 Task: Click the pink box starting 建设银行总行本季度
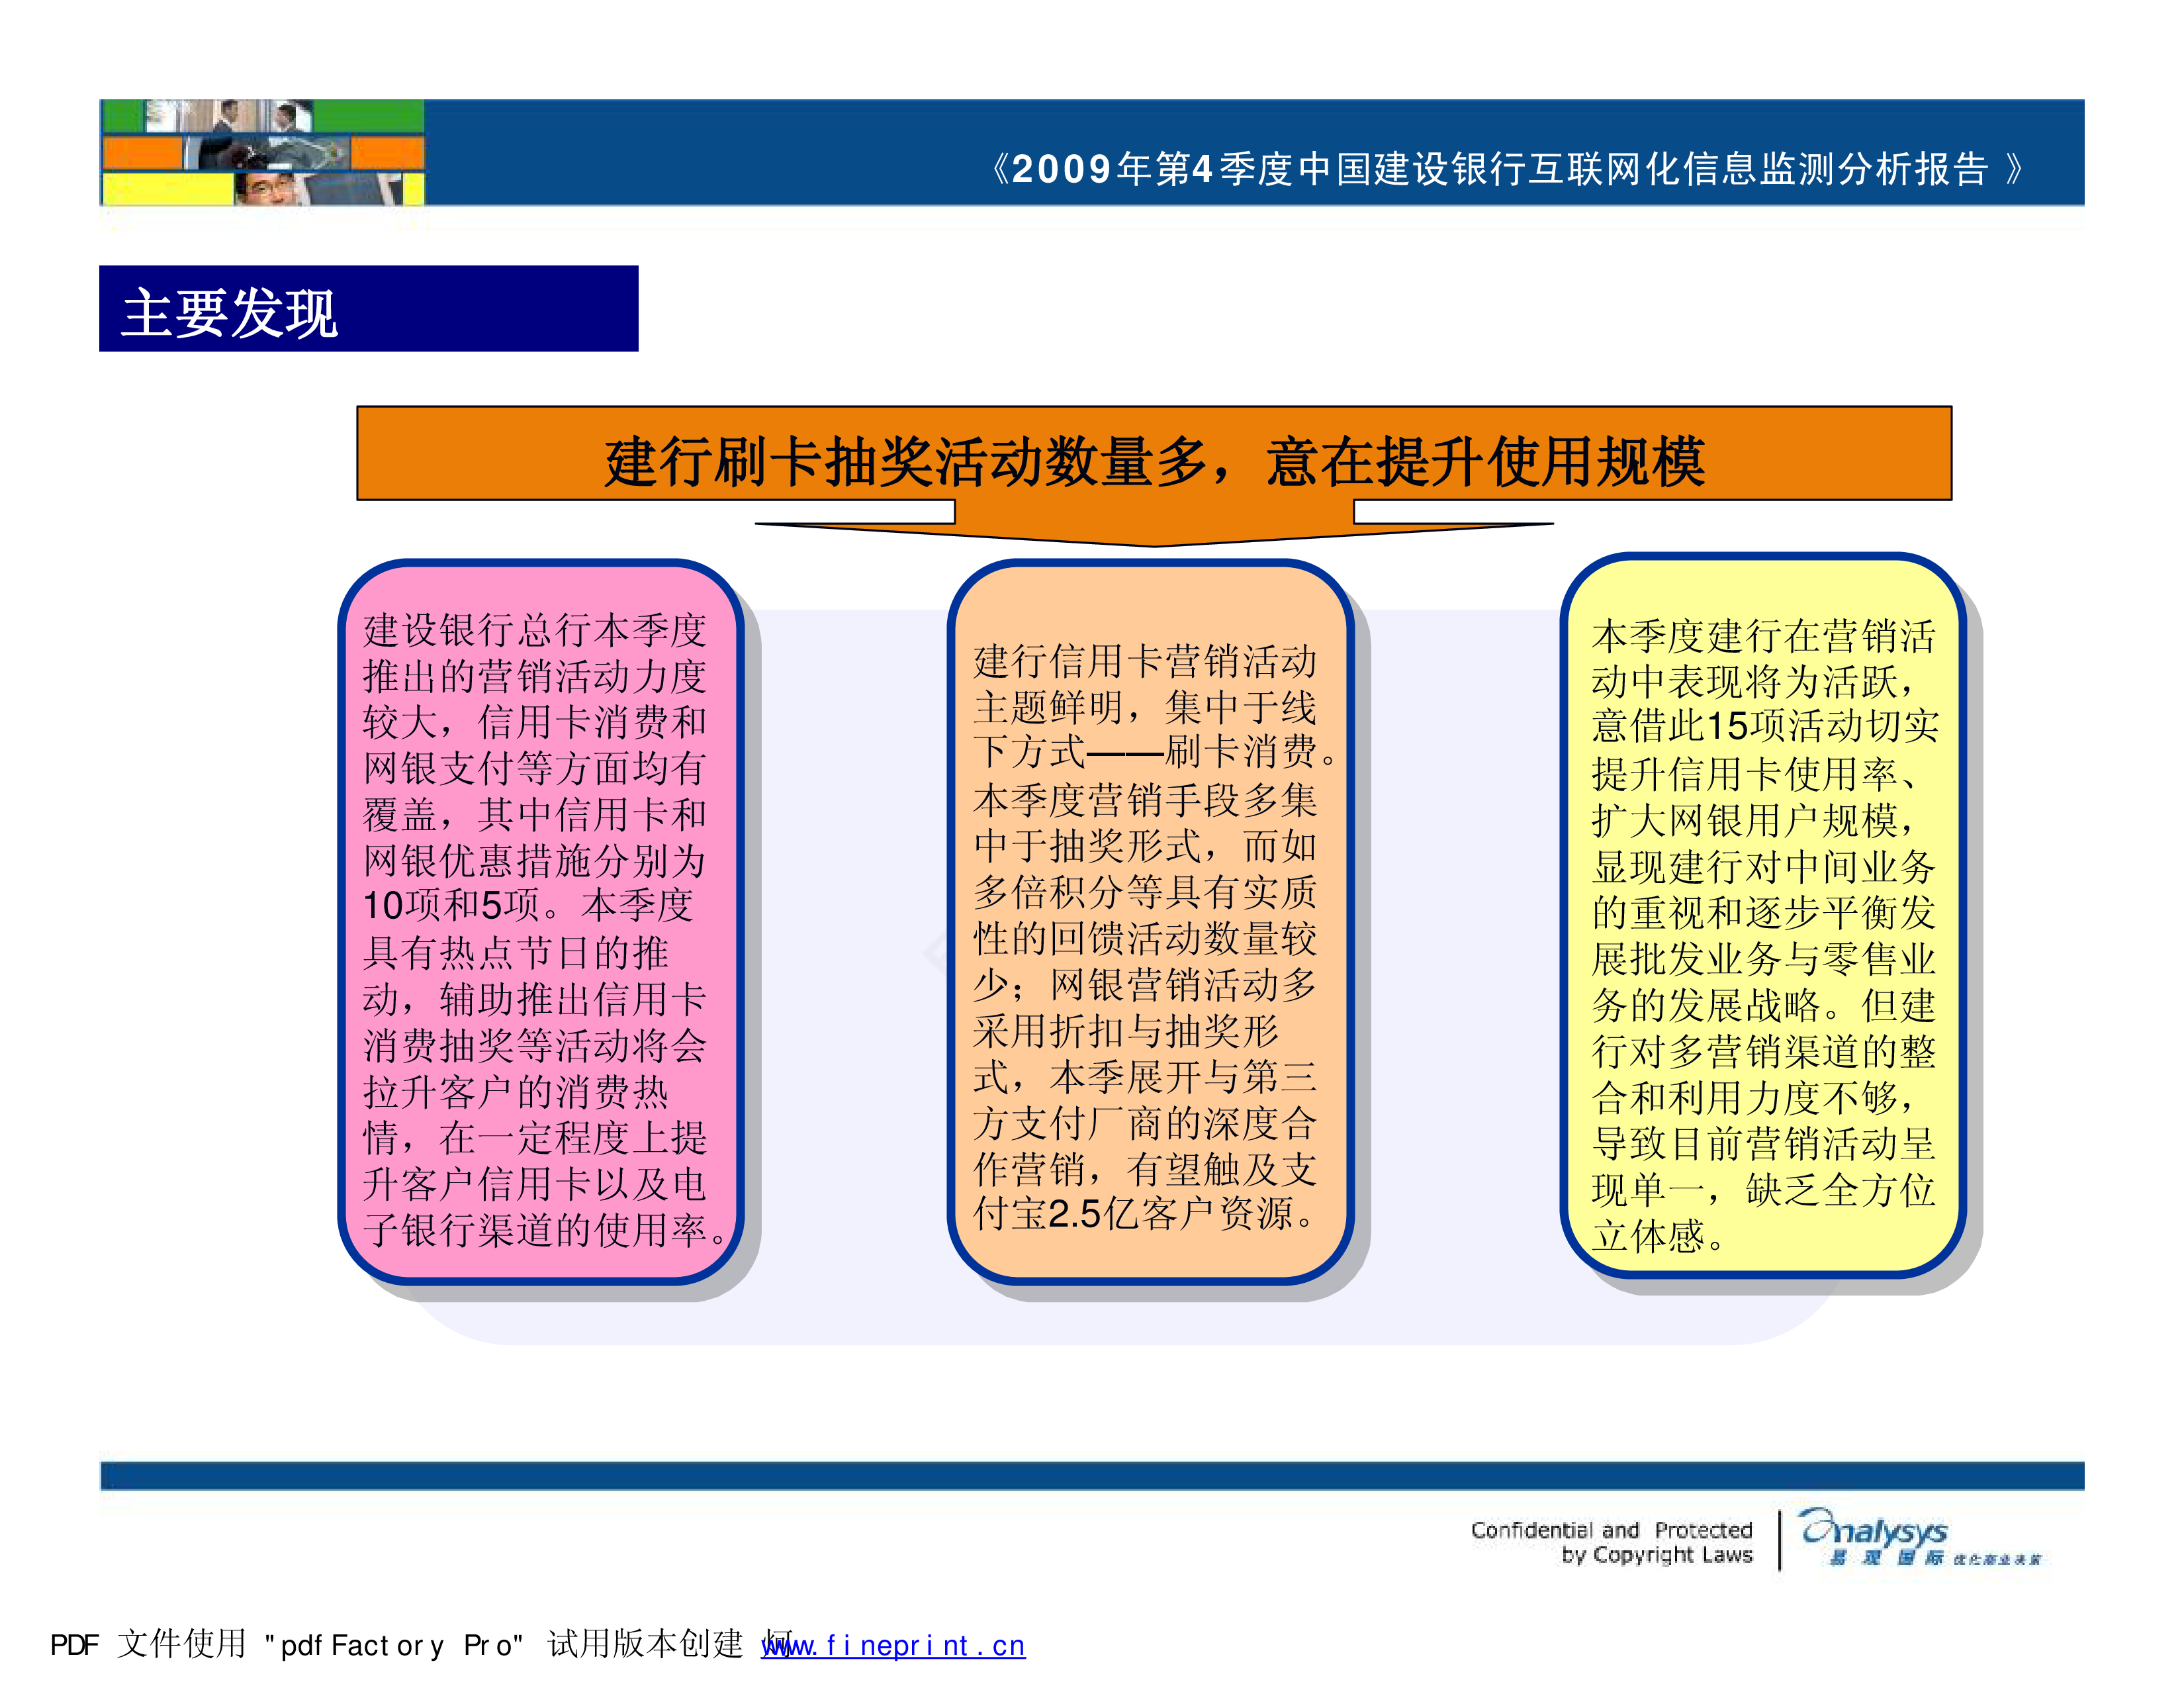tap(540, 921)
